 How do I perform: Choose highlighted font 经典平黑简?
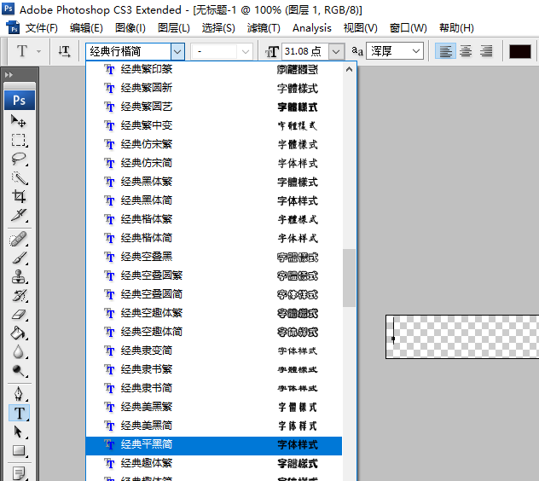(214, 446)
